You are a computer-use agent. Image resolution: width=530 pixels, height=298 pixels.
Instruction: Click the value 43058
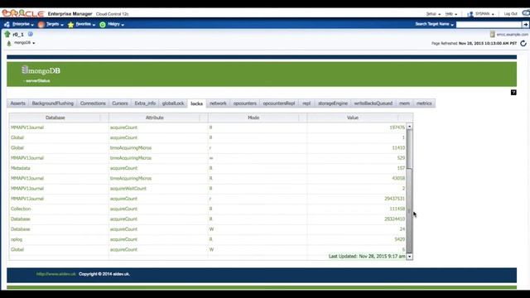point(398,178)
